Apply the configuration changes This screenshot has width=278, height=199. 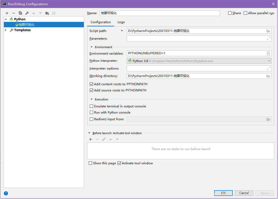click(265, 193)
